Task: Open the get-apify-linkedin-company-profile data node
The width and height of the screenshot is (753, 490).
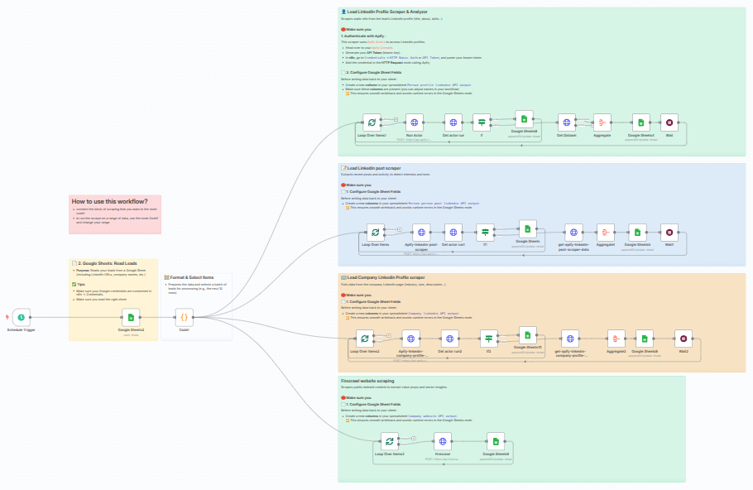Action: [x=570, y=339]
